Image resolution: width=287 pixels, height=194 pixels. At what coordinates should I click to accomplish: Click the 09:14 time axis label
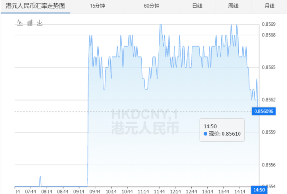(x=79, y=192)
